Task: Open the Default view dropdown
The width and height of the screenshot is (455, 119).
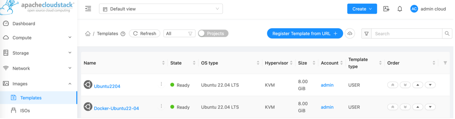Action: (x=161, y=9)
